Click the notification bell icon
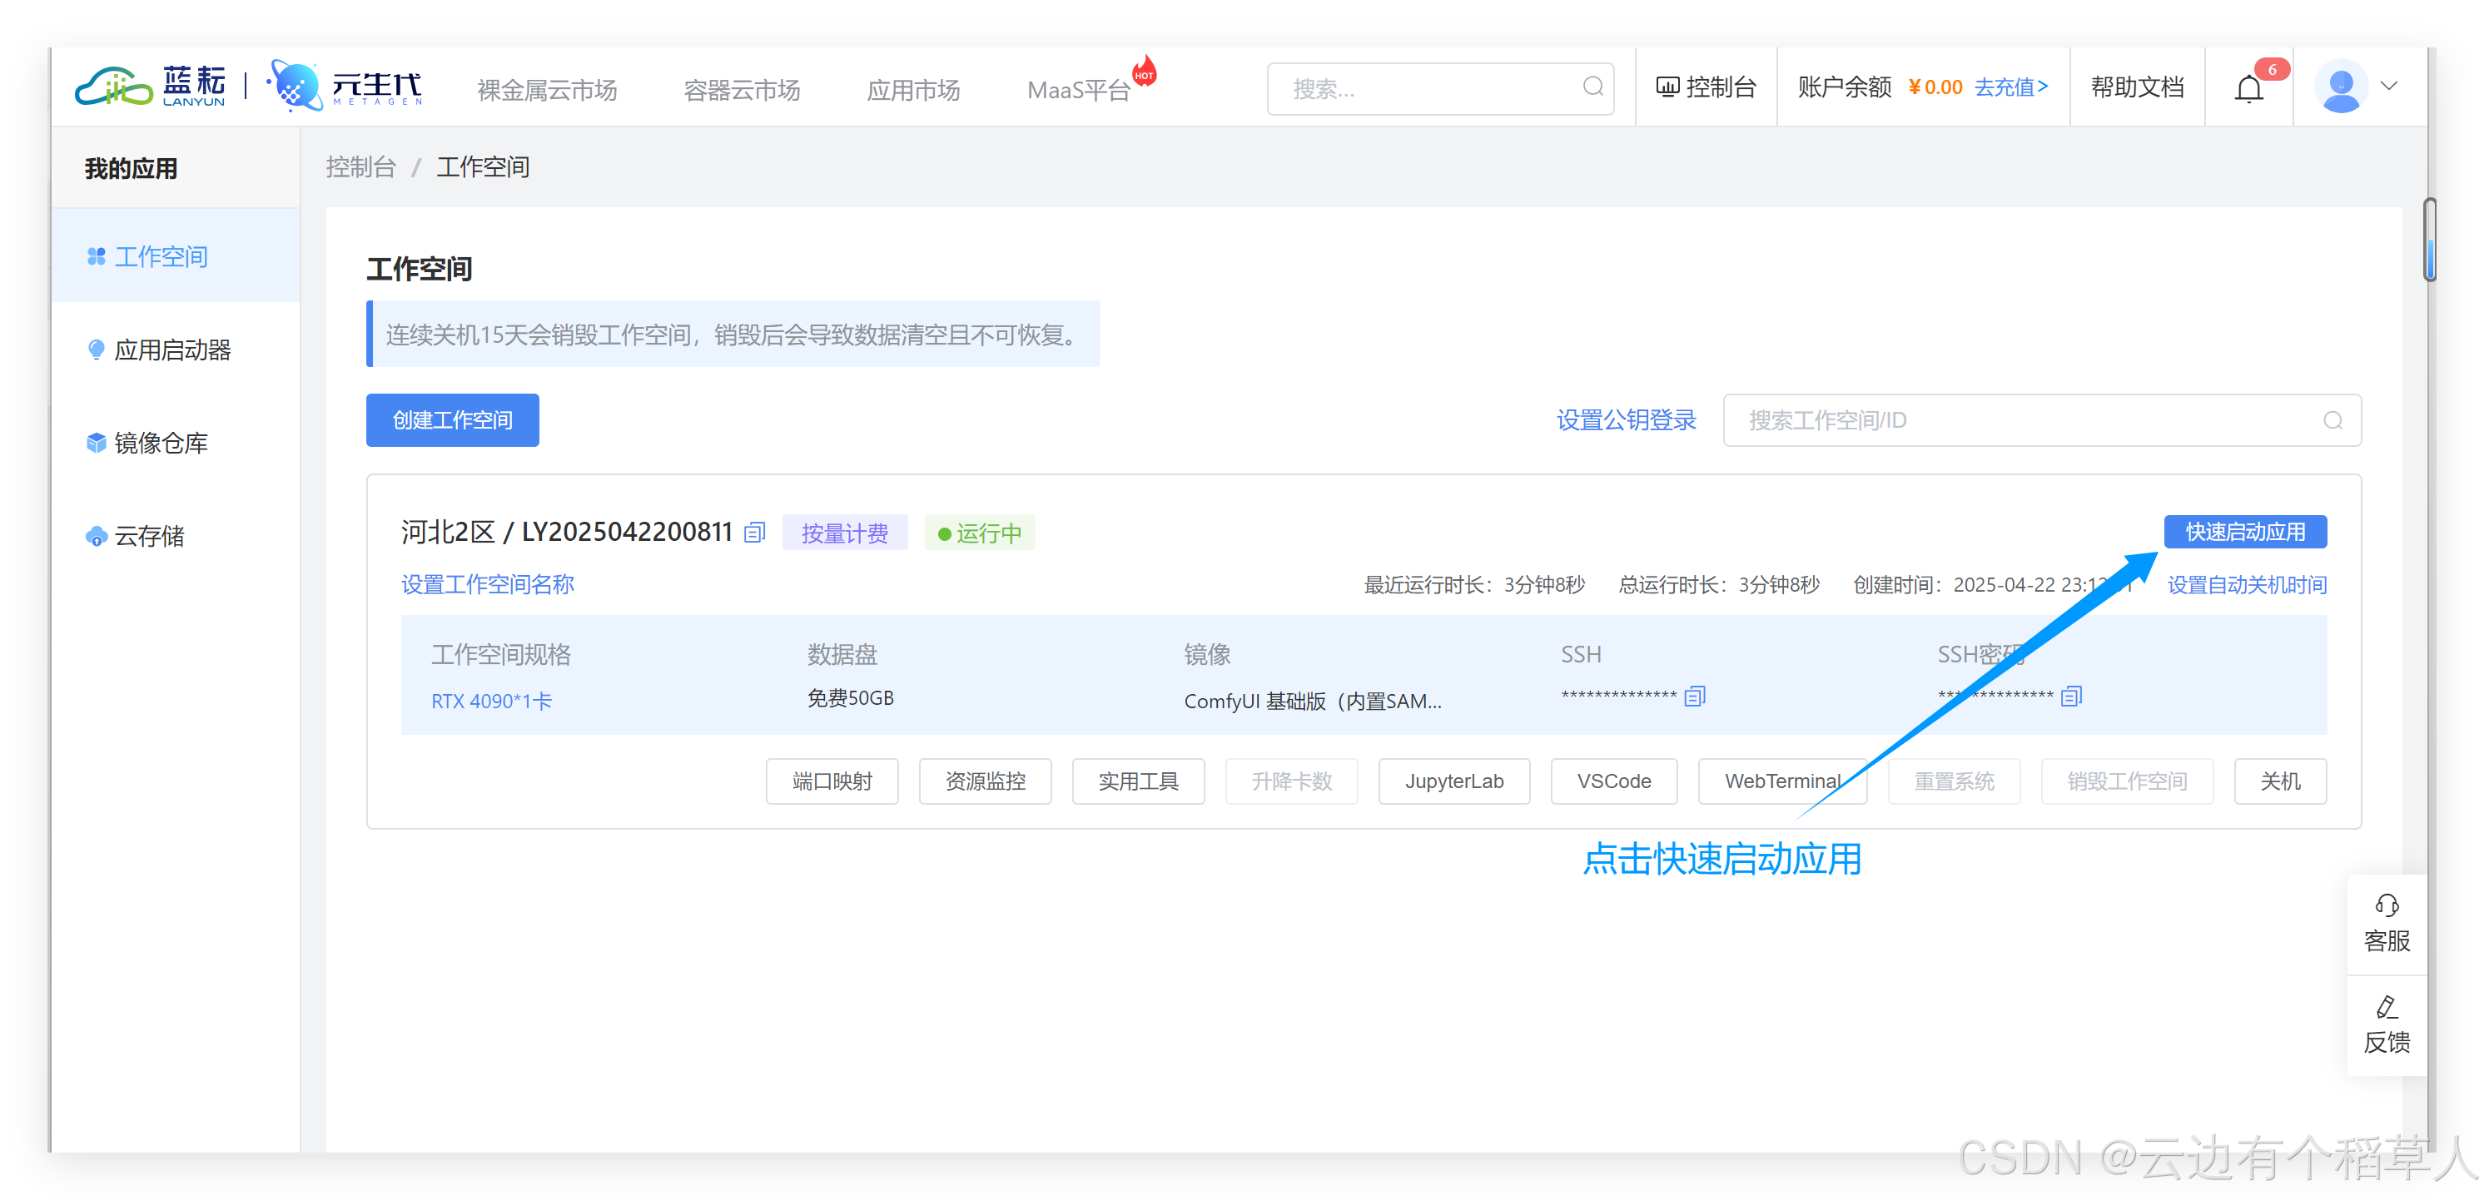Screen dimensions: 2484x1200 point(2248,89)
